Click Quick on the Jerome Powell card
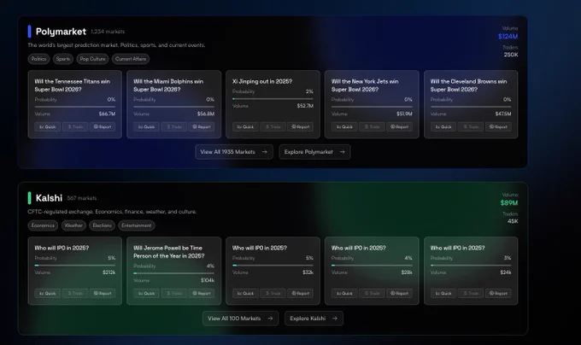Viewport: 581px width, 345px height. pyautogui.click(x=146, y=293)
